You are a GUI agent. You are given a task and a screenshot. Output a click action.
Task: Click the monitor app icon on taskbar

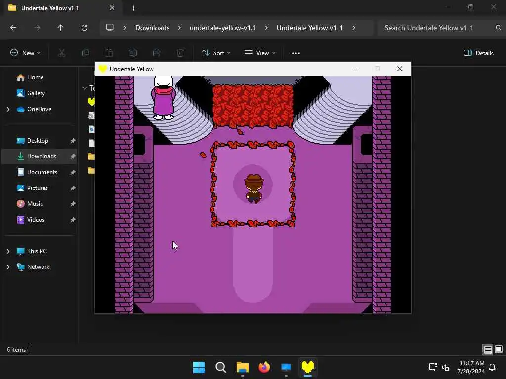[286, 367]
